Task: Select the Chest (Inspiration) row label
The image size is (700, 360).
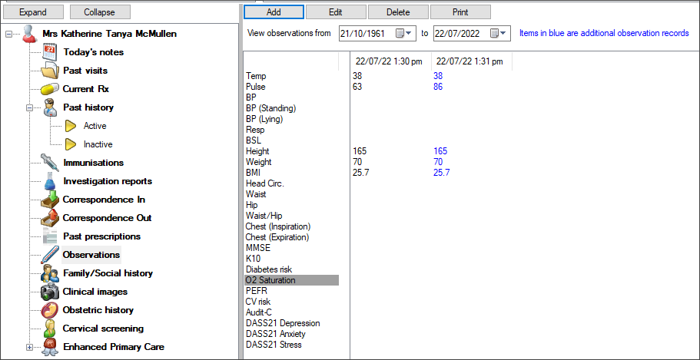Action: tap(278, 226)
